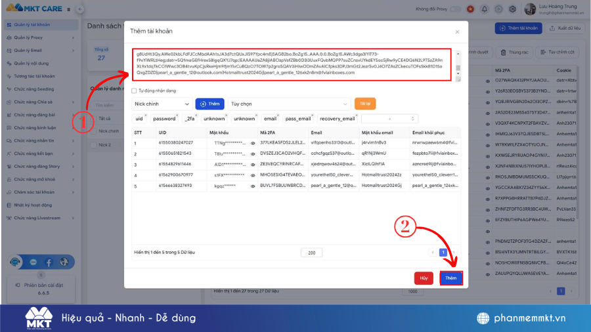The width and height of the screenshot is (591, 332).
Task: Open Nhật ký hoạt động in sidebar
Action: (41, 205)
